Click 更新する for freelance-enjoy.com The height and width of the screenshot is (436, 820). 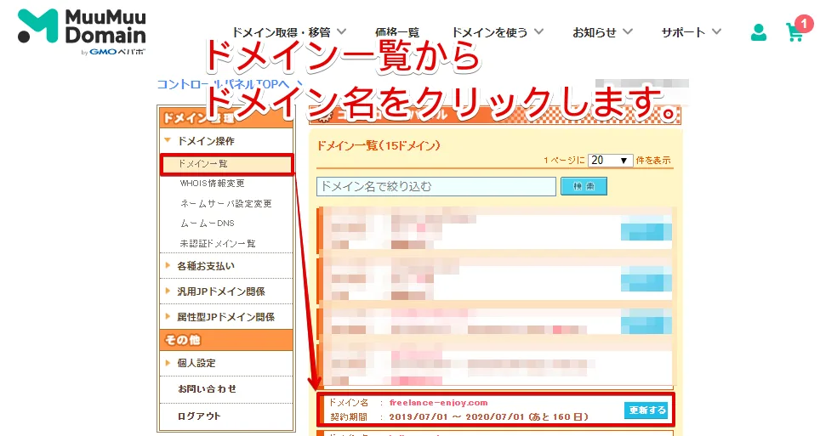(647, 411)
